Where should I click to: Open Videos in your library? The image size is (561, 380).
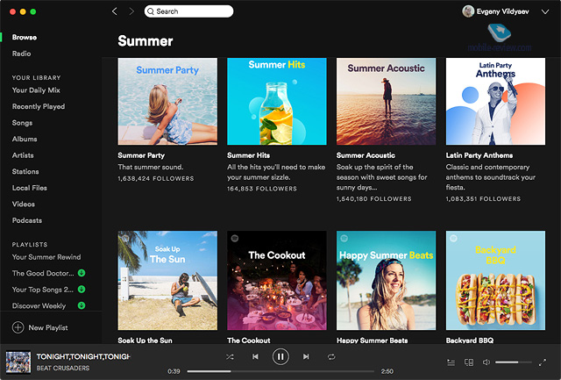24,204
